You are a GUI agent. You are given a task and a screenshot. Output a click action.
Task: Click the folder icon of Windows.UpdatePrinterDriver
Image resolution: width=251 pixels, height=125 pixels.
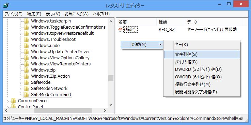point(26,52)
